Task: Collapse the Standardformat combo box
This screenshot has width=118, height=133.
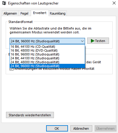Action: 47,41
